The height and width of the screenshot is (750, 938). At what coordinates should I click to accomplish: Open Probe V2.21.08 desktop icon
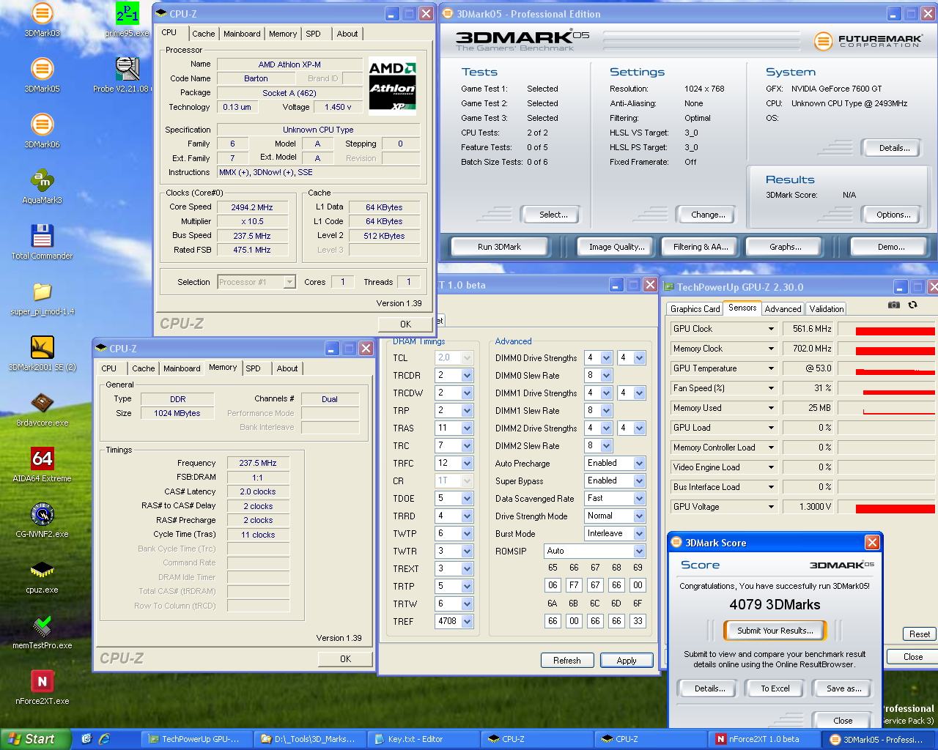[x=128, y=75]
